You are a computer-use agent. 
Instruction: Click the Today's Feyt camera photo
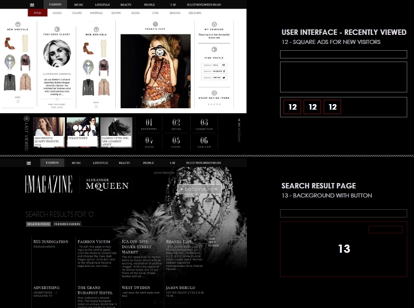(156, 71)
